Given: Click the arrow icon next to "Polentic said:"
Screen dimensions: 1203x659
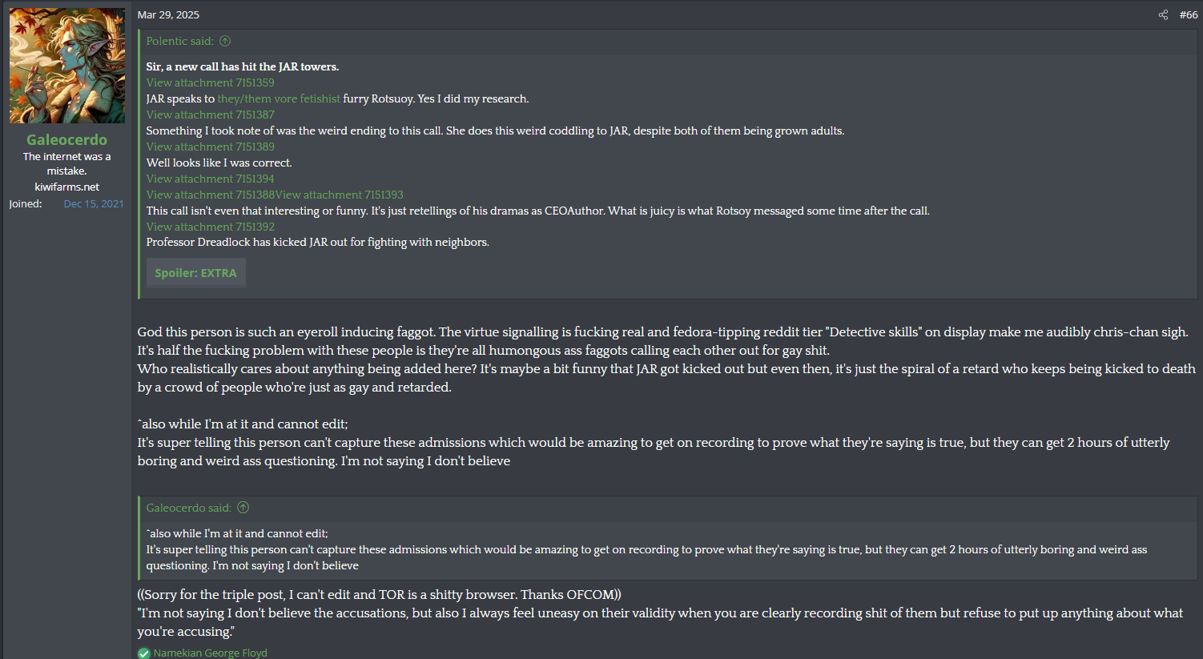Looking at the screenshot, I should (x=225, y=41).
